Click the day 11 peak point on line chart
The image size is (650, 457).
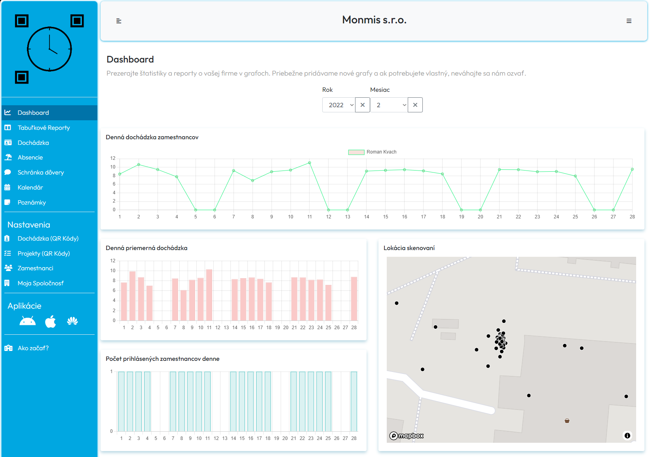click(x=310, y=163)
